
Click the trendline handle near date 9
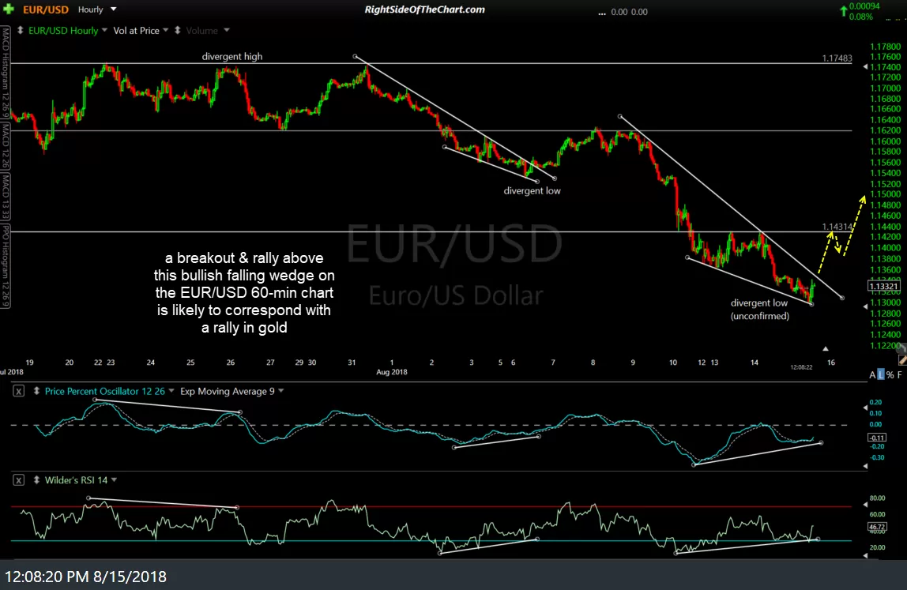[620, 116]
